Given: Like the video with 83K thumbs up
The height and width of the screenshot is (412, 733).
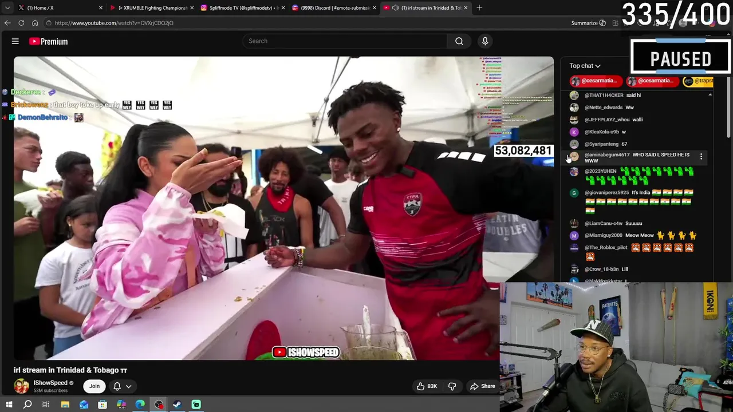Looking at the screenshot, I should point(427,386).
